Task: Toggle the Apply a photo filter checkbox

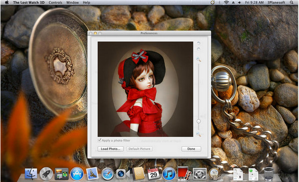Action: pos(99,140)
